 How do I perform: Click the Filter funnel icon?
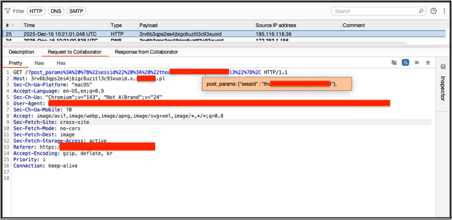[x=7, y=11]
